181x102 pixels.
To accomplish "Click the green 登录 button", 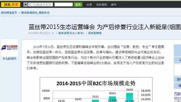I will (78, 4).
